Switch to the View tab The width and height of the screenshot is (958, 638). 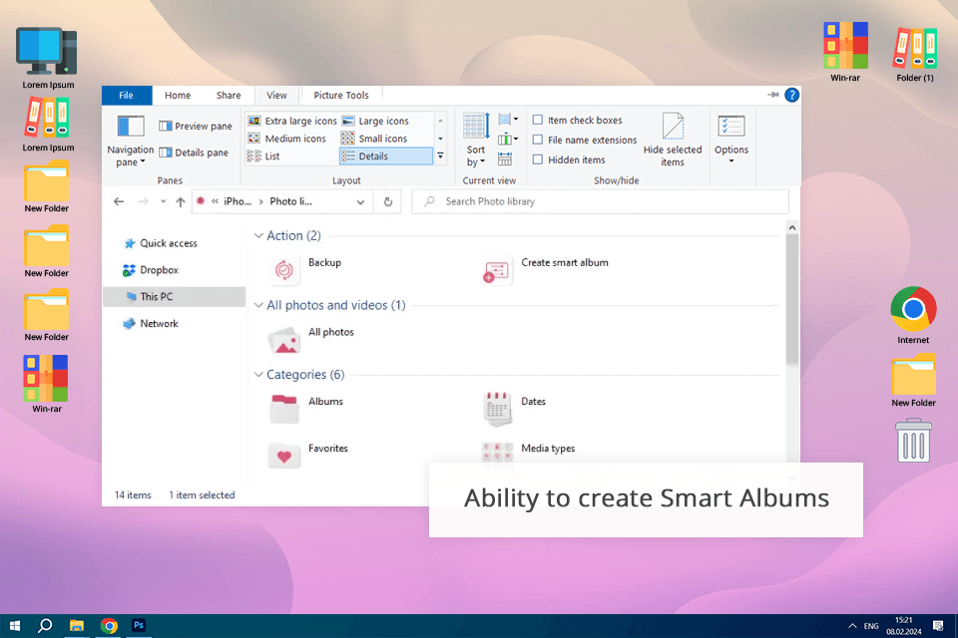[276, 96]
